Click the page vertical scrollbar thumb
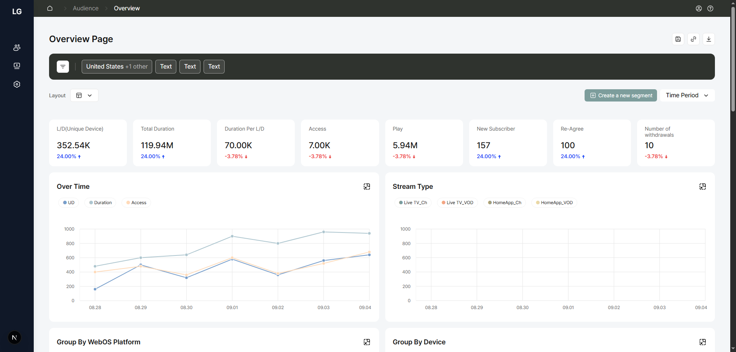Screen dimensions: 736x352 733,59
